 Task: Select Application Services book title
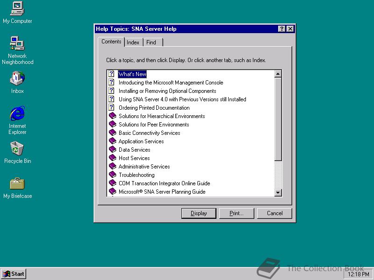[141, 141]
